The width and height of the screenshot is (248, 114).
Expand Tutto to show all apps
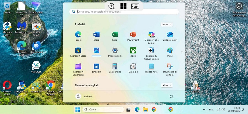click(167, 25)
